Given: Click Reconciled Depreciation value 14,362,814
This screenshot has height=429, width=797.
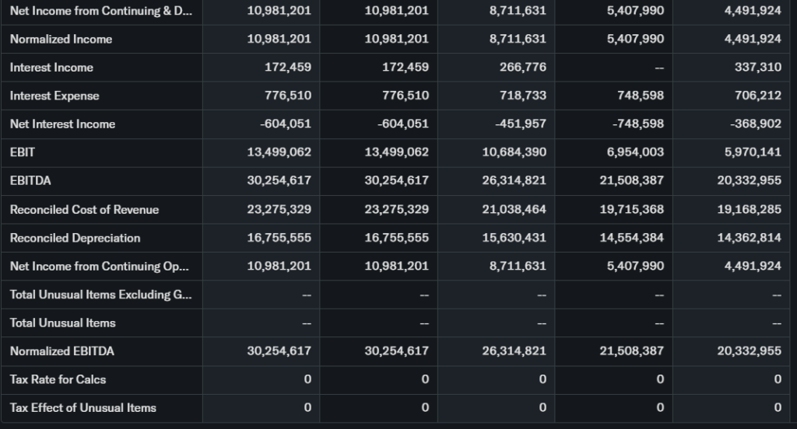Looking at the screenshot, I should 749,238.
